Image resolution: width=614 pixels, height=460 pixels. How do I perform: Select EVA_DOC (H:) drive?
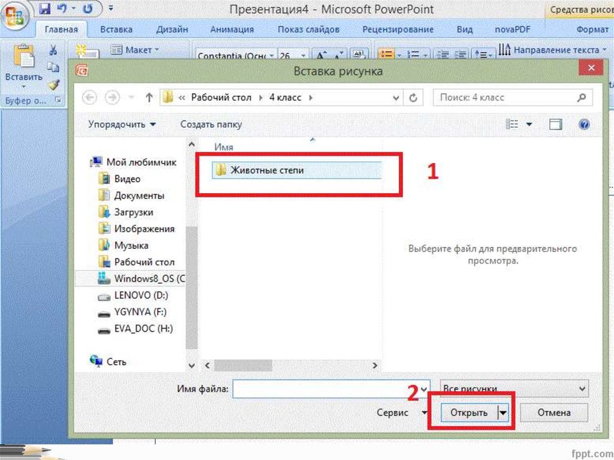coord(136,329)
